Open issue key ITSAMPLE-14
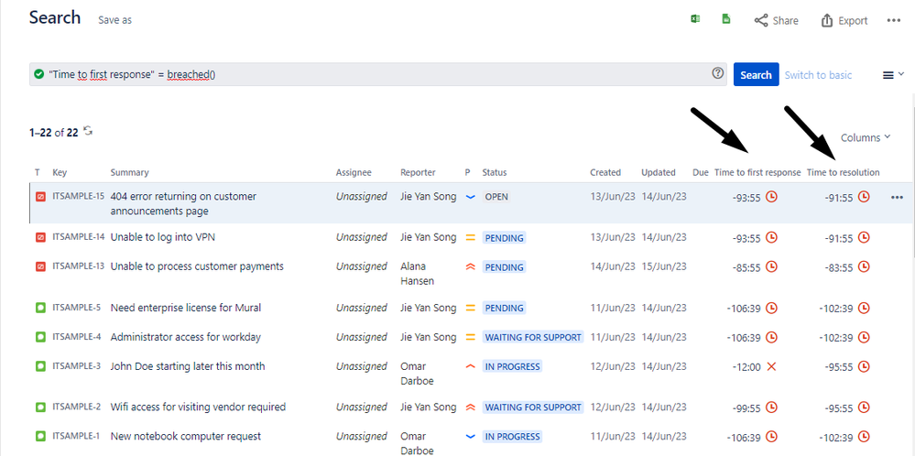This screenshot has height=456, width=915. coord(78,237)
